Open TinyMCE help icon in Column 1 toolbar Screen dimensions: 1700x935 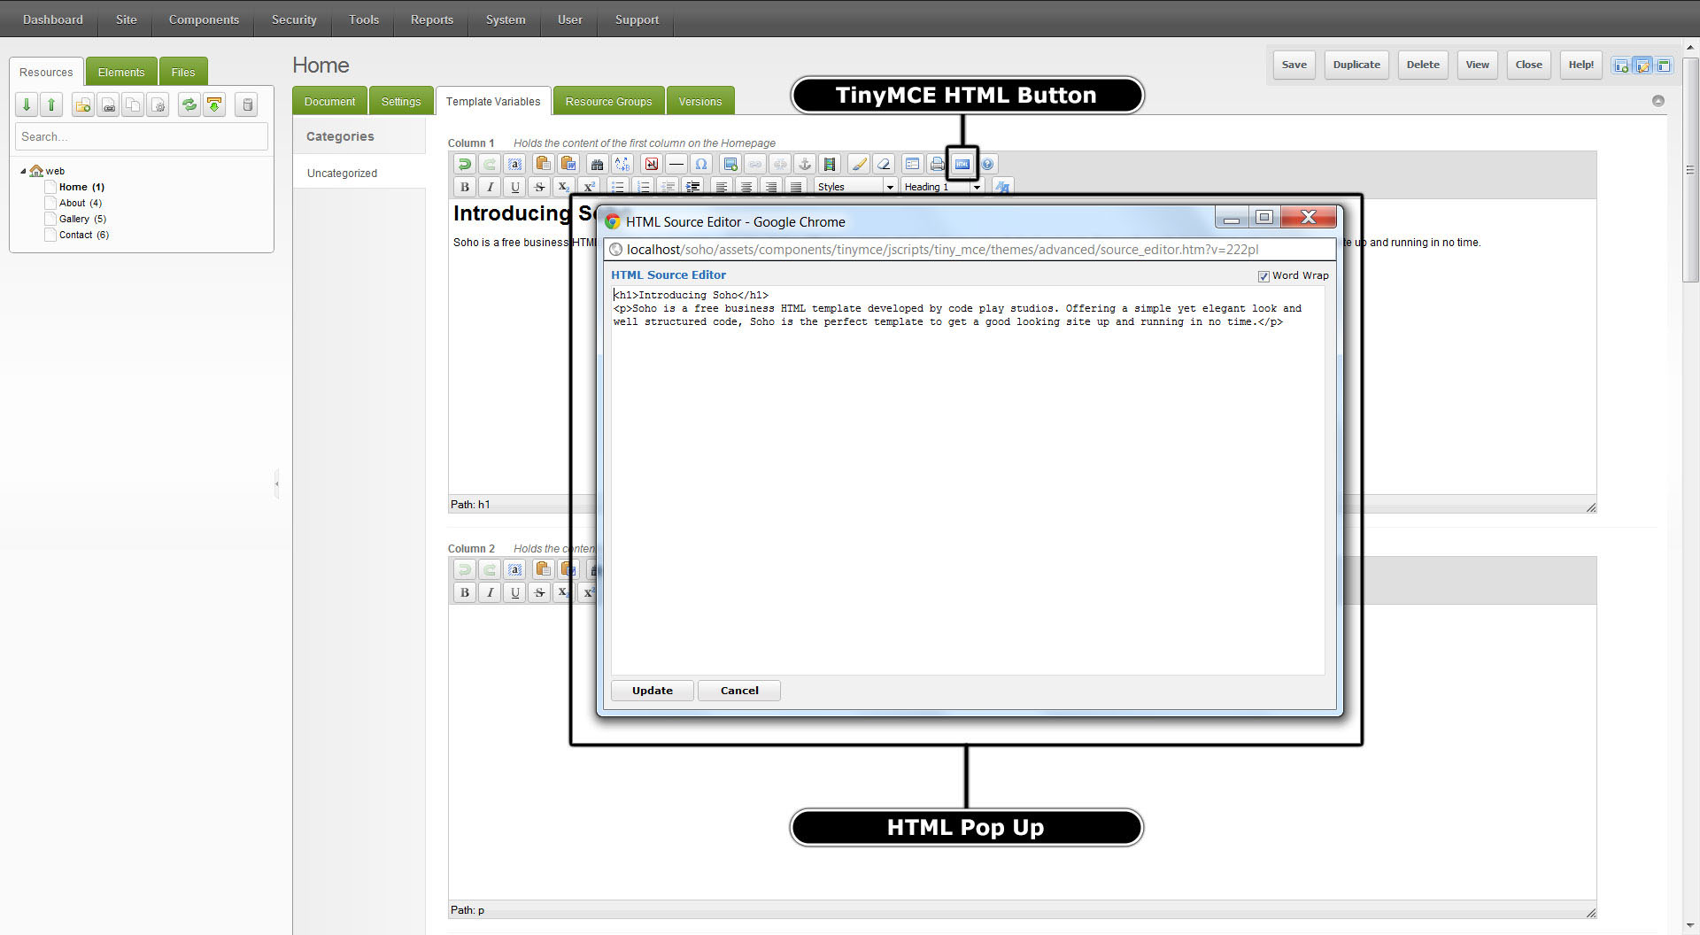tap(987, 164)
